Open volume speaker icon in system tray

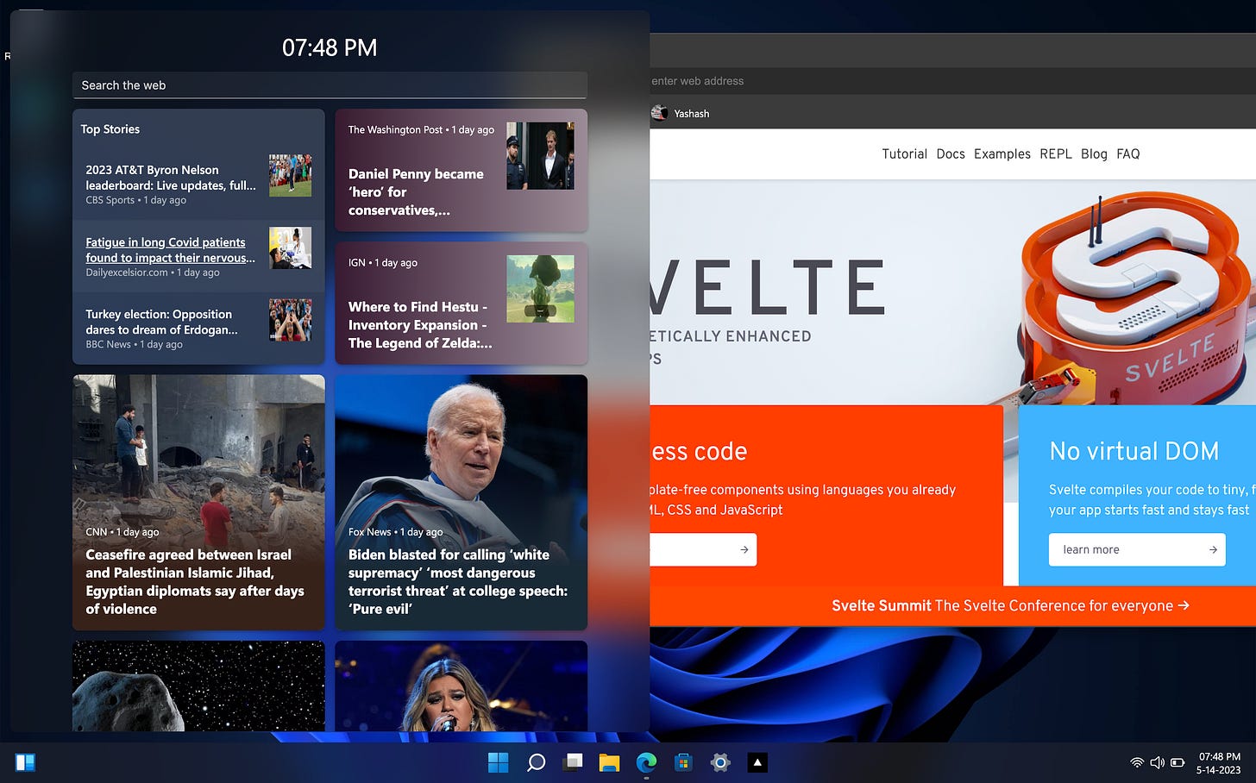[x=1158, y=762]
